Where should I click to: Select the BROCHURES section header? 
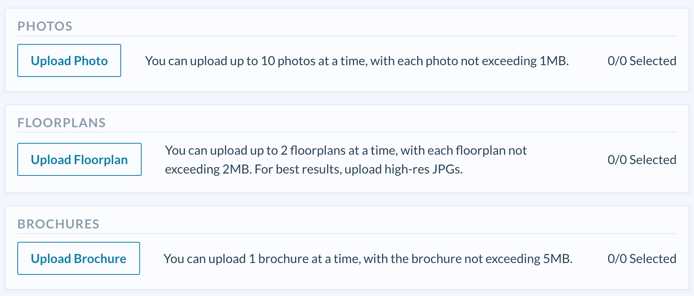[x=59, y=224]
